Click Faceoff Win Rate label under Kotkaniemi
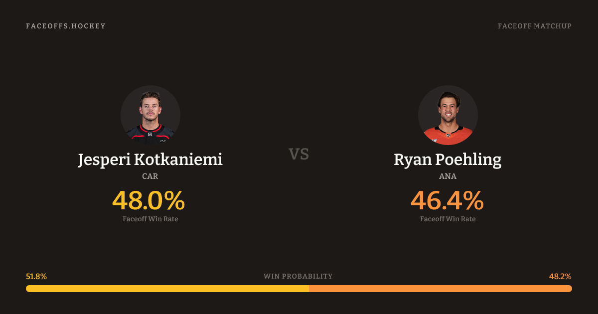The height and width of the screenshot is (314, 598). [150, 219]
